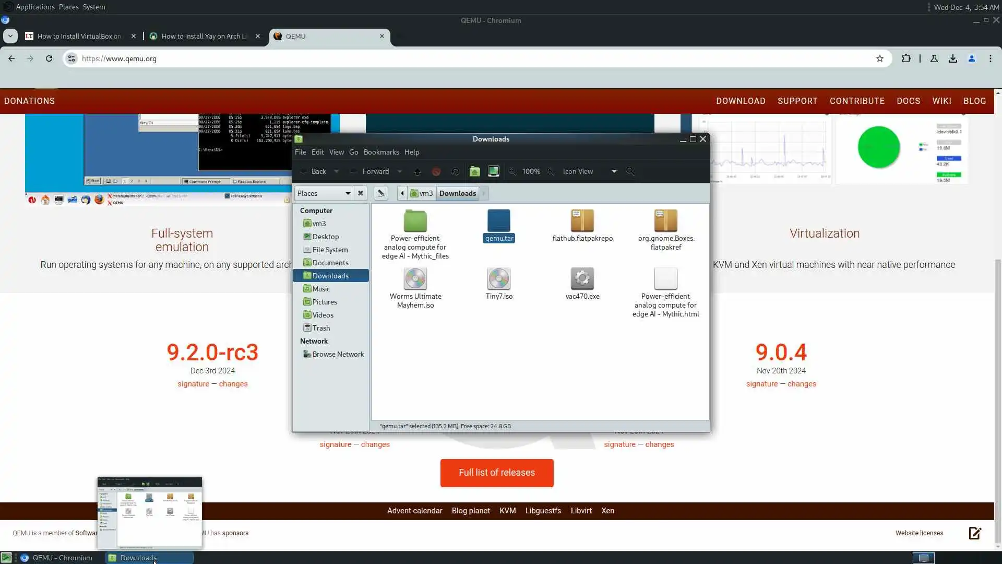Open Computer location from toolbar icon
1002x564 pixels.
[x=493, y=171]
